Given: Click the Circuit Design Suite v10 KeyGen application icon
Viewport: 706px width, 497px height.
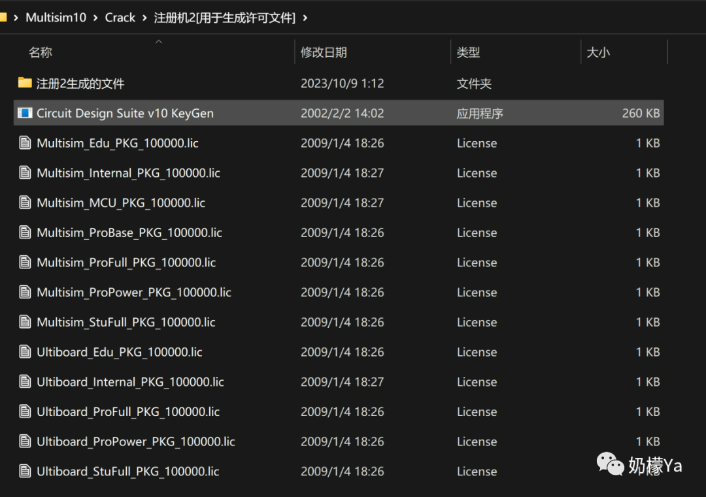Looking at the screenshot, I should point(25,113).
